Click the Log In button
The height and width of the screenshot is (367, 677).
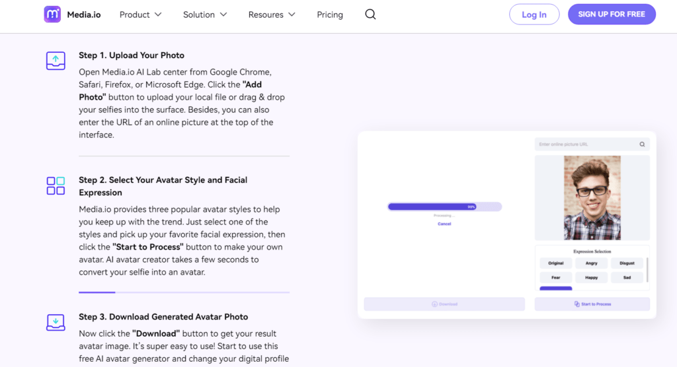coord(534,15)
